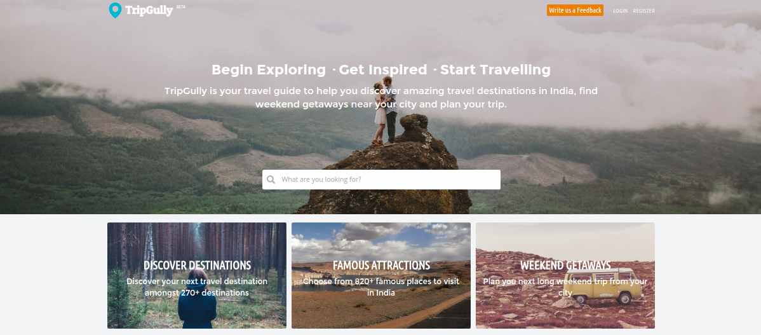
Task: Click the magnifying glass search icon
Action: (x=271, y=180)
